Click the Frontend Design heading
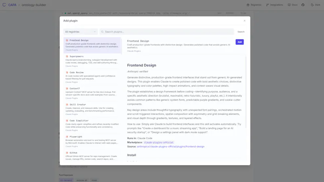 [141, 65]
